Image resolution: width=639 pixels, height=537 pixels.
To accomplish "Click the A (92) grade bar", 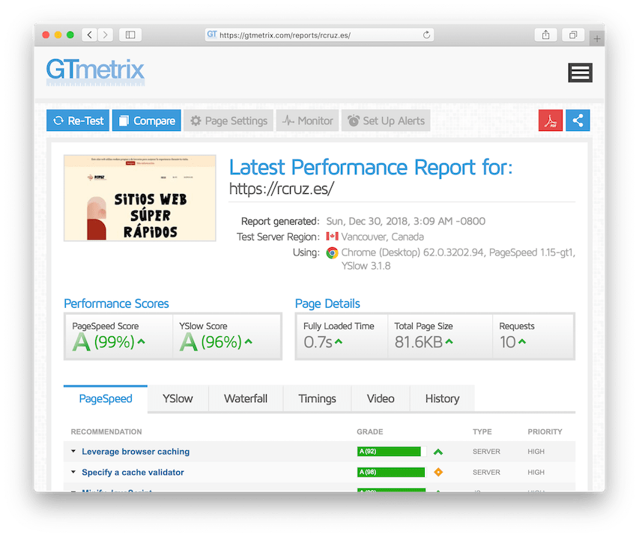I will click(x=392, y=452).
